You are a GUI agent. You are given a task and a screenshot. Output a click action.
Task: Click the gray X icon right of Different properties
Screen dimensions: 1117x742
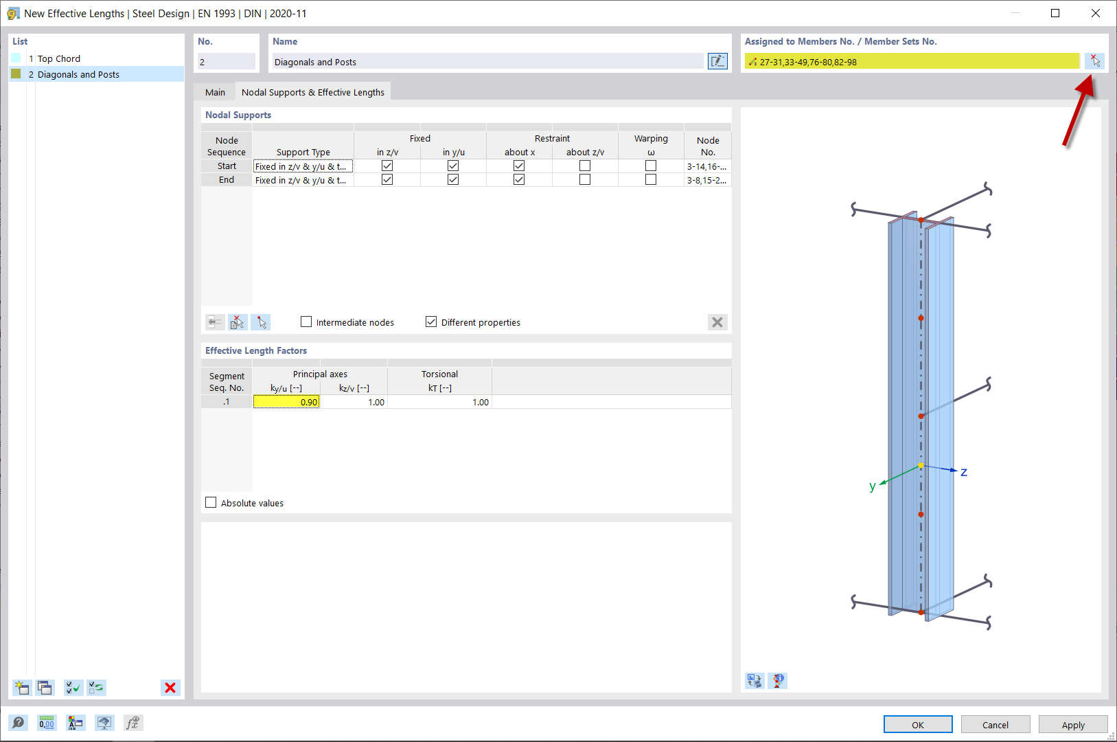tap(717, 322)
